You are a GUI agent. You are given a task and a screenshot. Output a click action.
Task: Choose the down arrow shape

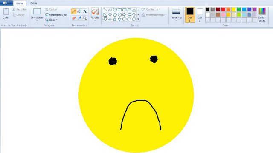coord(105,19)
